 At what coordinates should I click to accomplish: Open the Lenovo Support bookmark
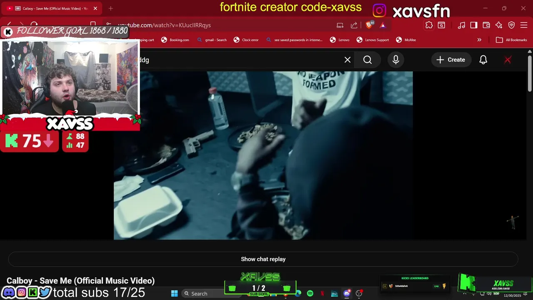(x=373, y=40)
